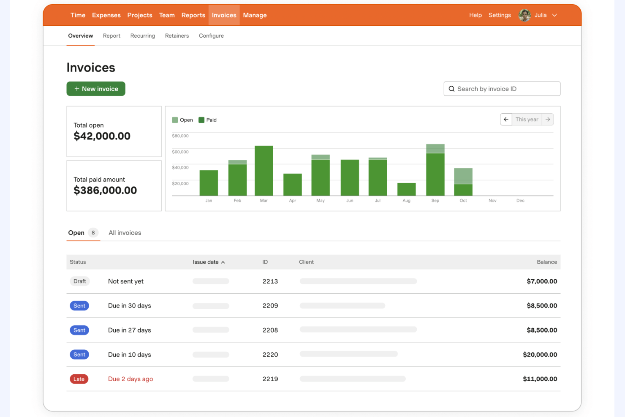This screenshot has width=625, height=417.
Task: Click the left arrow to view previous year
Action: click(x=506, y=119)
